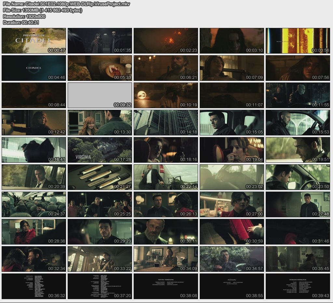Screen dimensions: 333x303
Task: Select the credits frame at 00:38:08
Action: click(166, 286)
